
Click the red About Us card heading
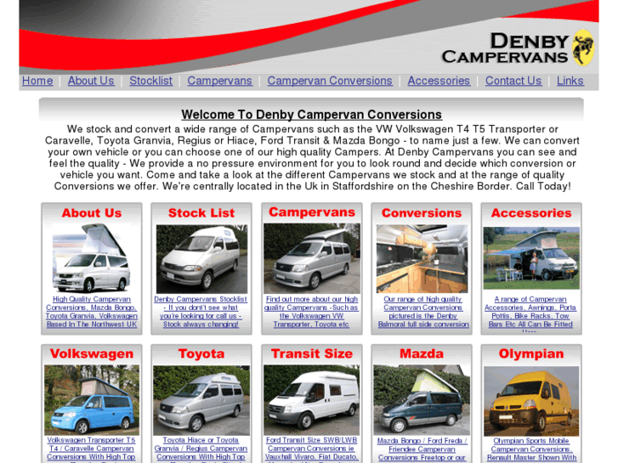coord(92,213)
